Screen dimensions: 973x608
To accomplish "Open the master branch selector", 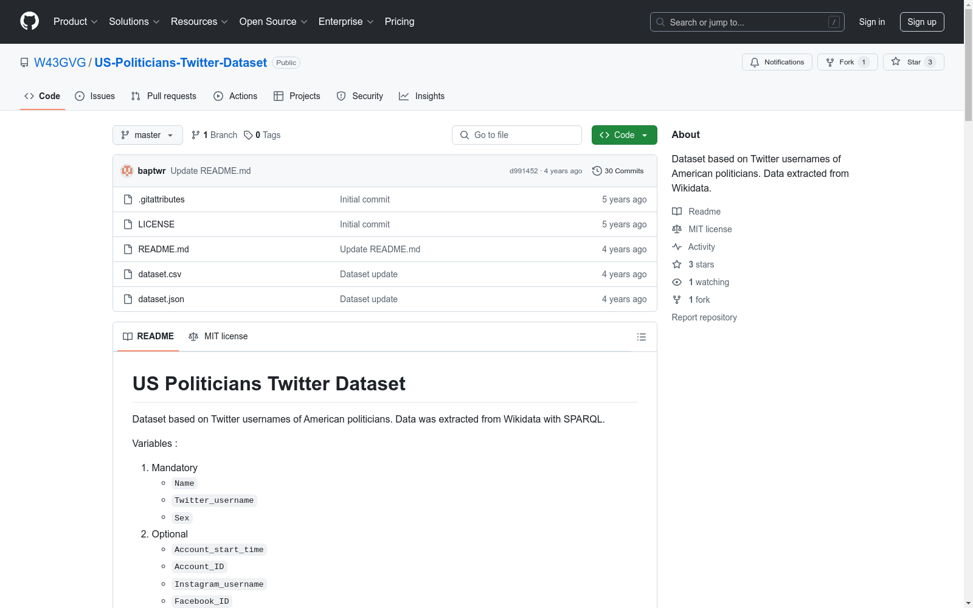I will [148, 135].
